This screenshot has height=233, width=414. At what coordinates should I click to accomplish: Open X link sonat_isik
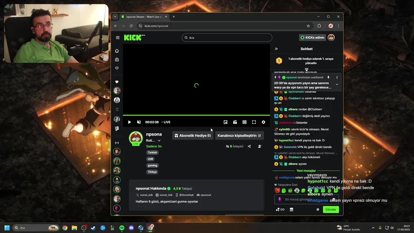tap(144, 195)
